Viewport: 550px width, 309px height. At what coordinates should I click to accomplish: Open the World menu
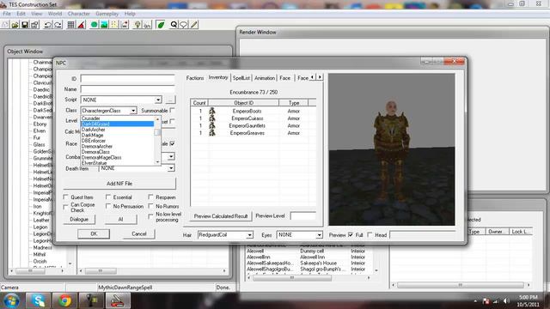coord(55,14)
